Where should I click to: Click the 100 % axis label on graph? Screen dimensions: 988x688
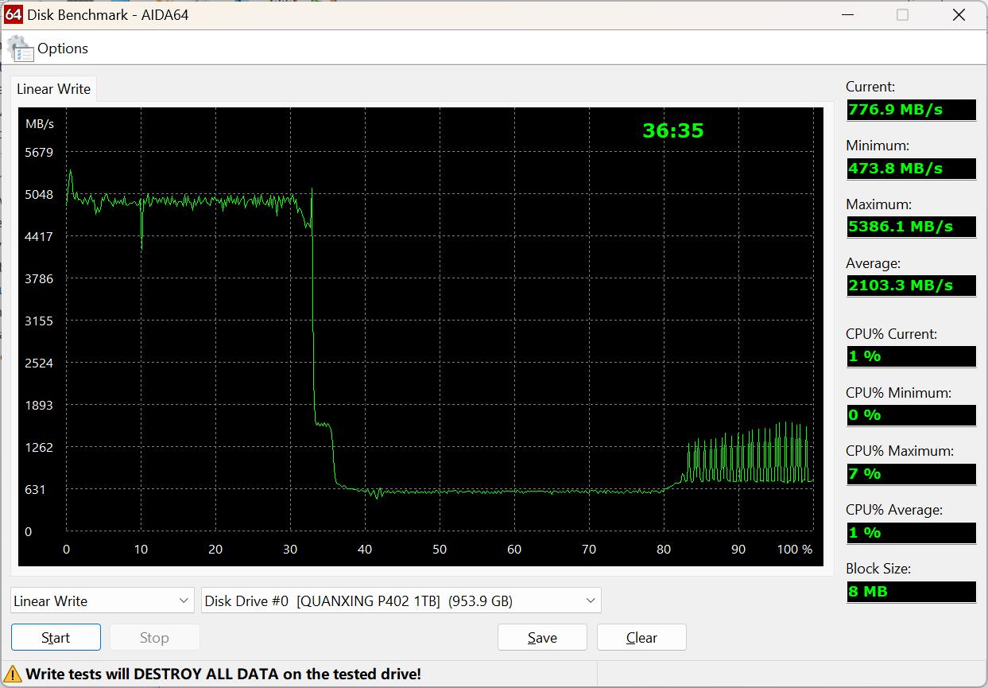tap(795, 549)
